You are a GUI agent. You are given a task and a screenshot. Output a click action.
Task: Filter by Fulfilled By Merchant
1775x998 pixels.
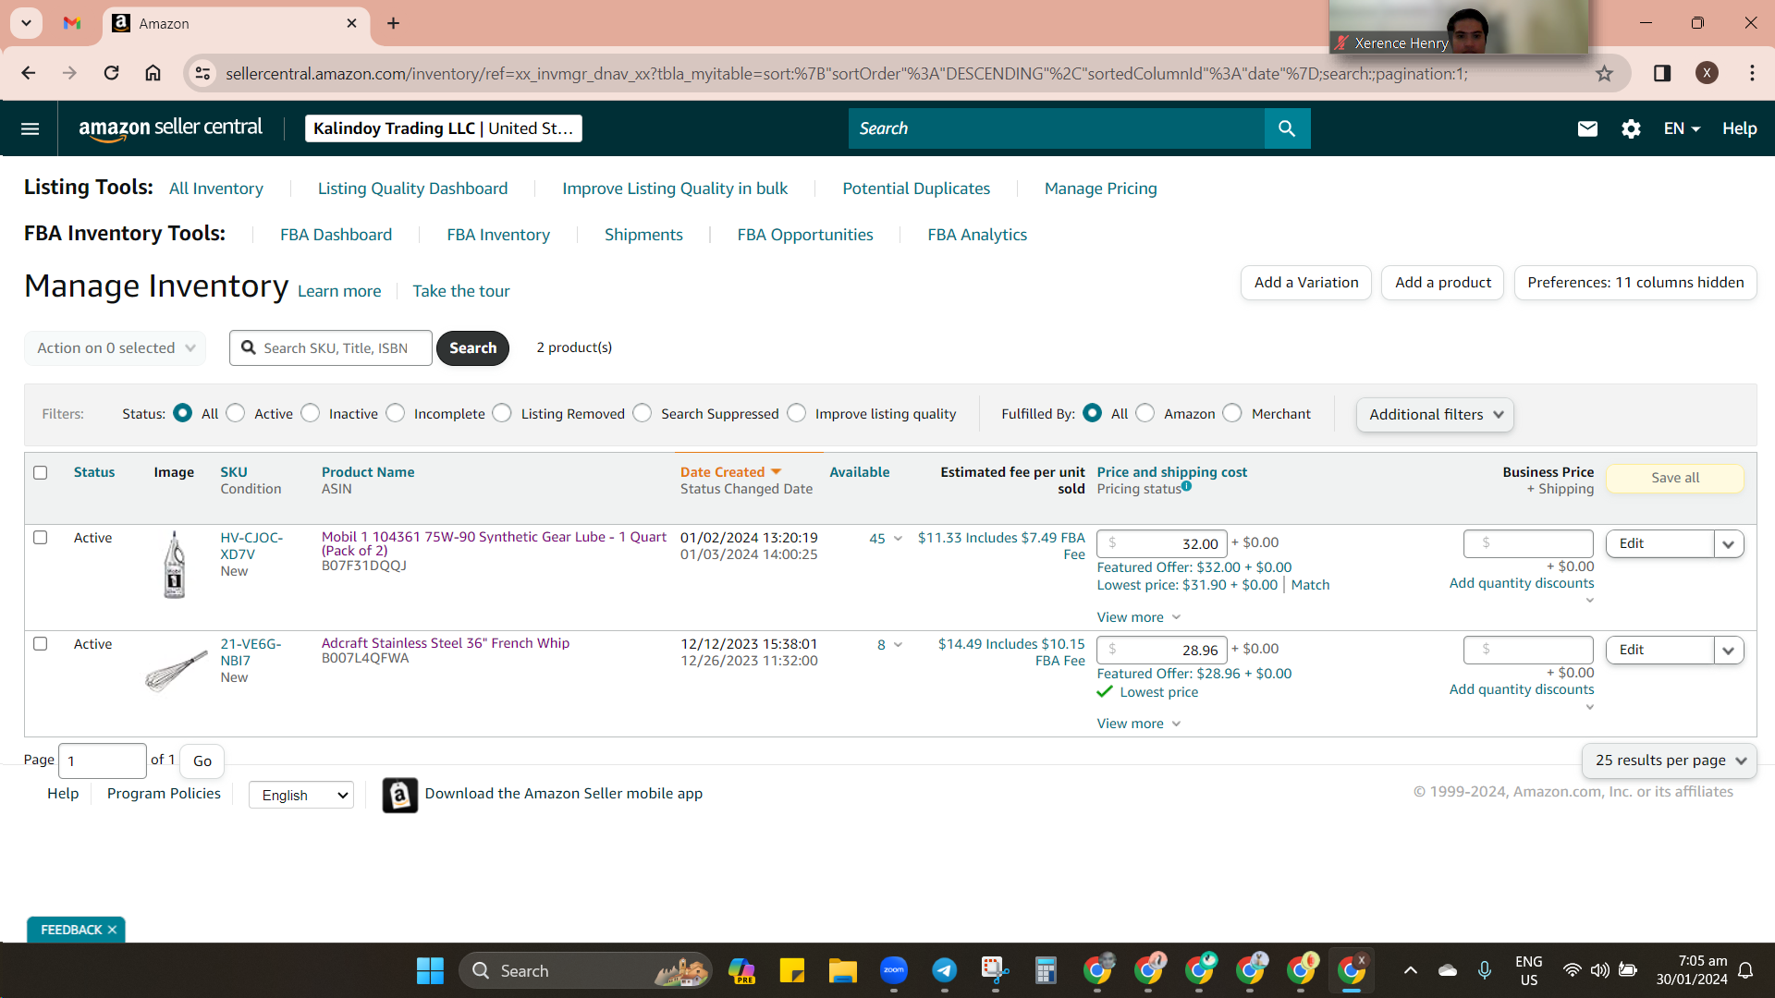1232,413
